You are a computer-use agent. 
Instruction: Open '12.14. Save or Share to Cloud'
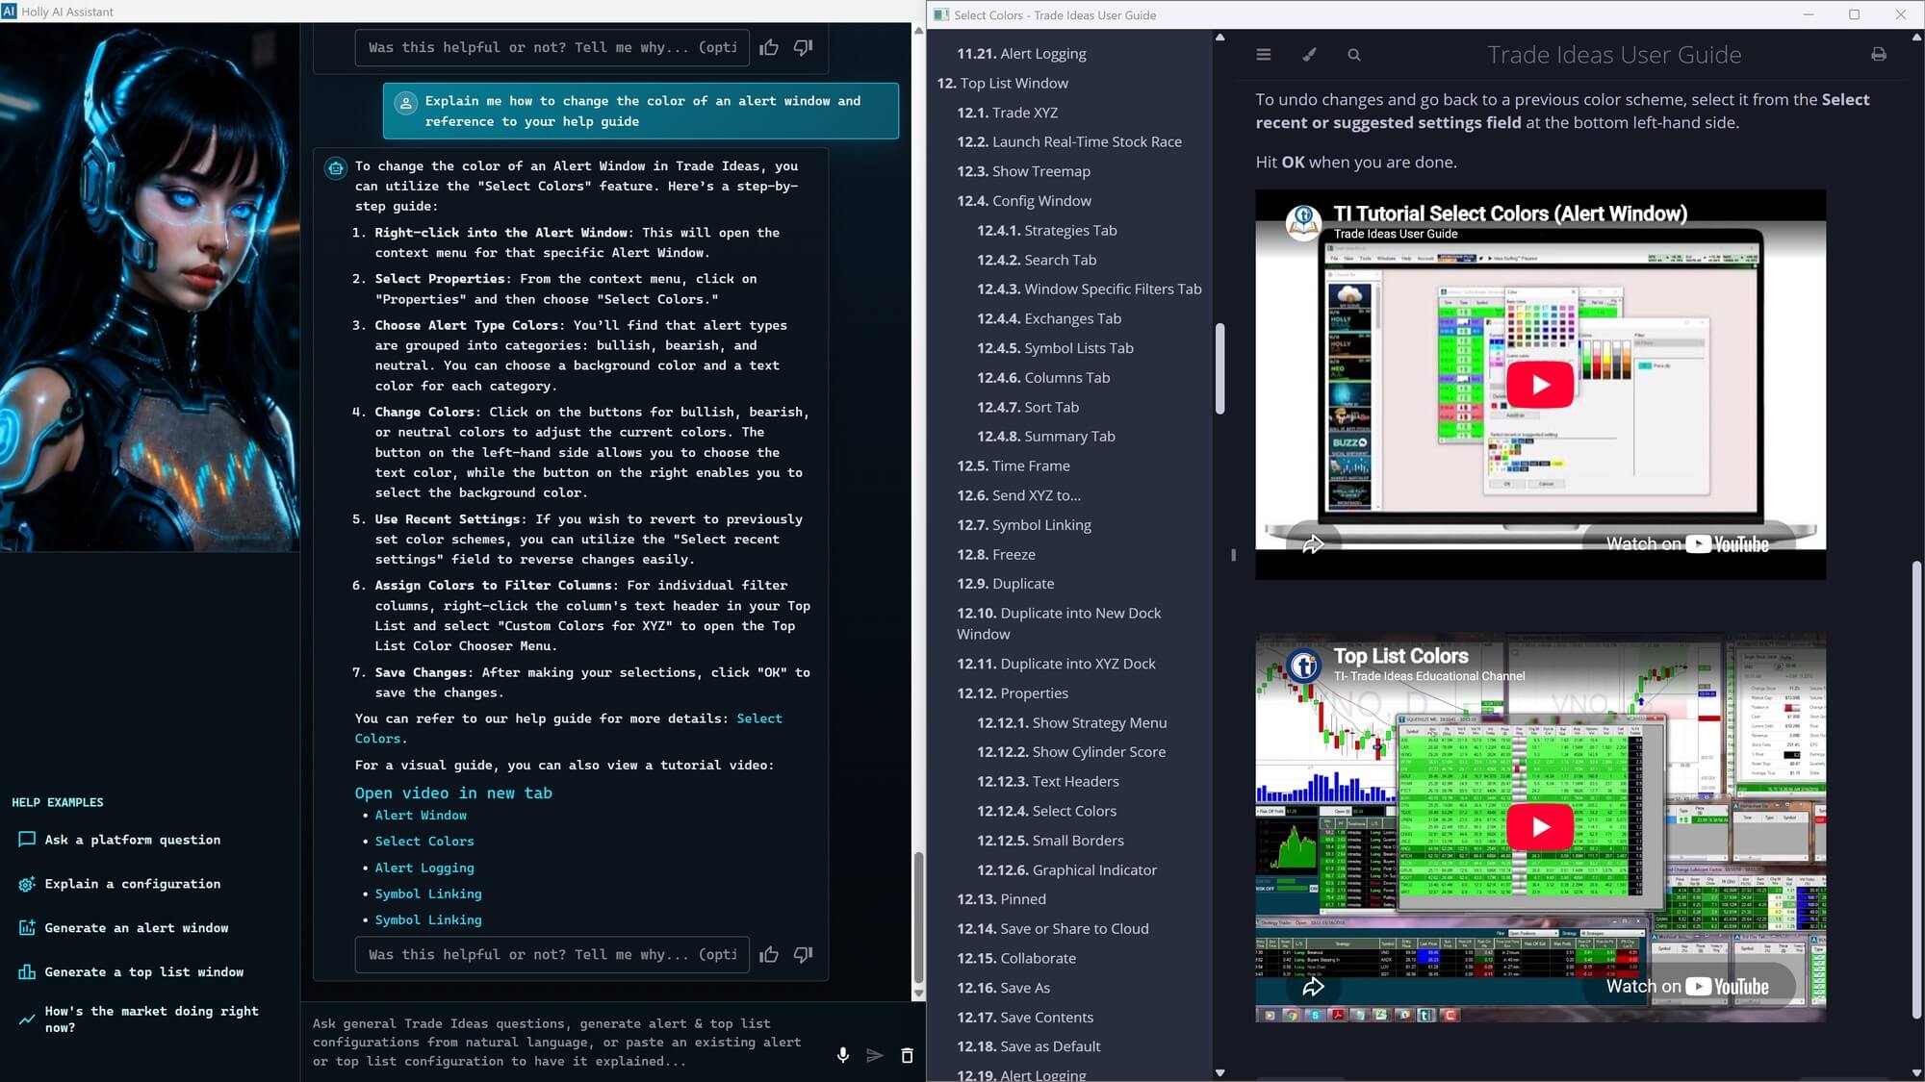coord(1052,929)
